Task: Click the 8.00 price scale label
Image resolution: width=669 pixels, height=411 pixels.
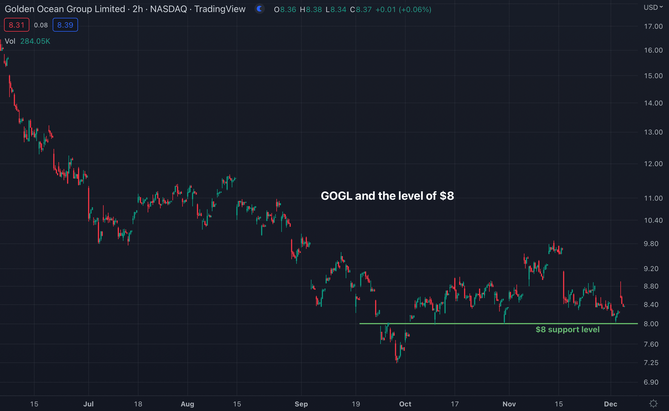Action: pos(651,324)
